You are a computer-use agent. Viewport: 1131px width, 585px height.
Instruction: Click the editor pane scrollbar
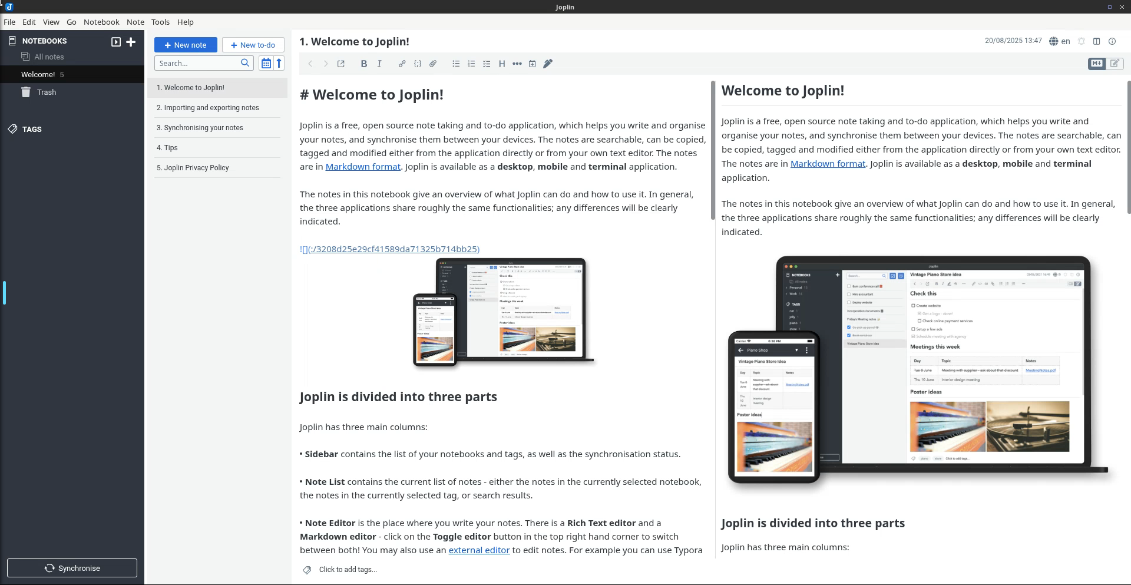point(713,151)
